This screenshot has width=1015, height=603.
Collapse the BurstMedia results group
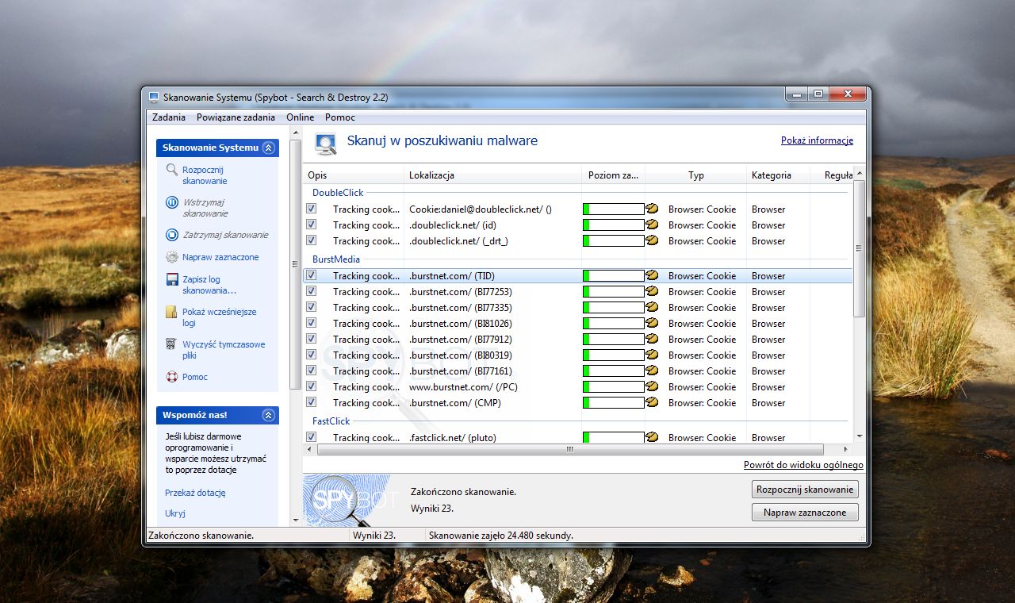(x=336, y=259)
